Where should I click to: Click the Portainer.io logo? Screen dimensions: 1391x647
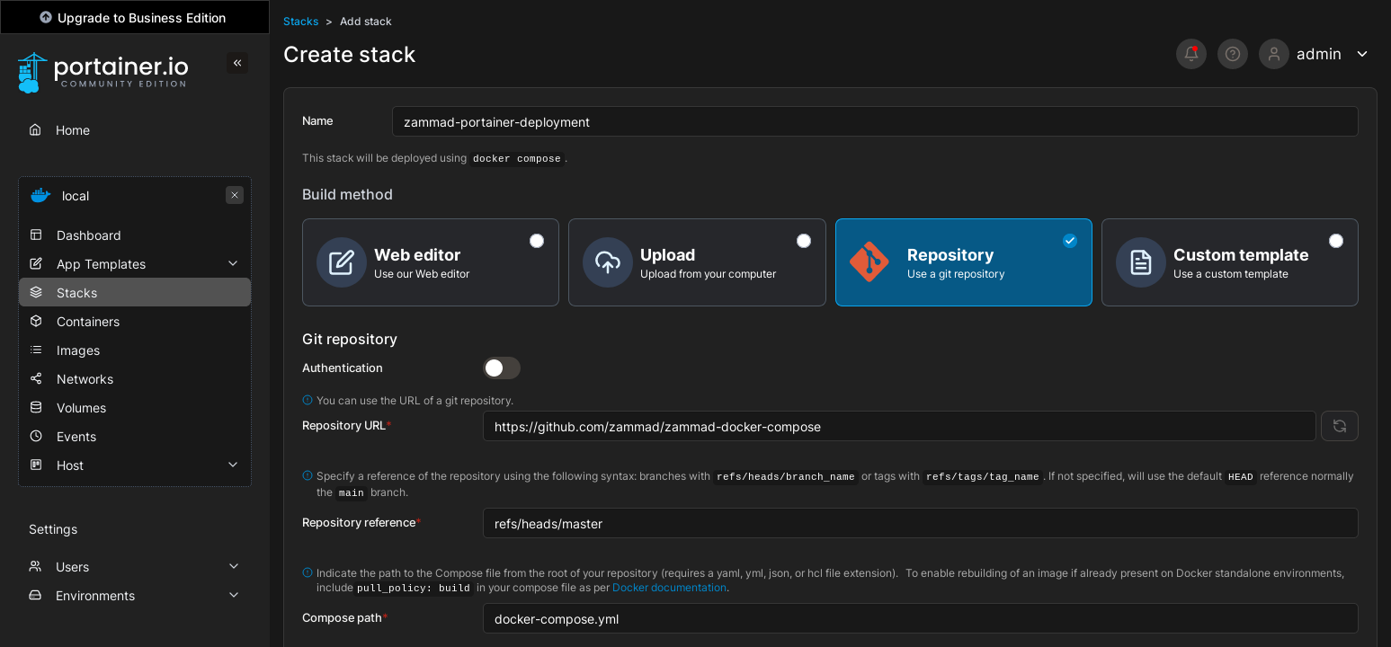pyautogui.click(x=103, y=72)
